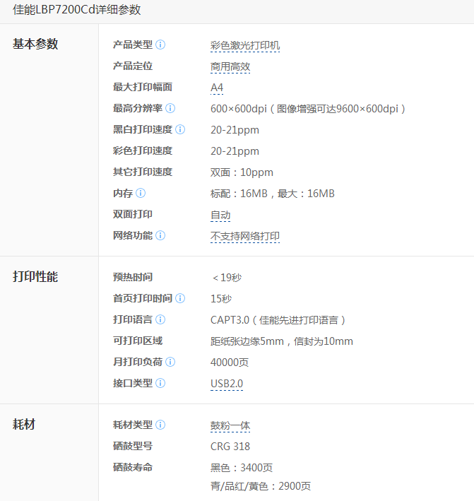Open the A4 print size link
This screenshot has width=474, height=501.
point(217,88)
